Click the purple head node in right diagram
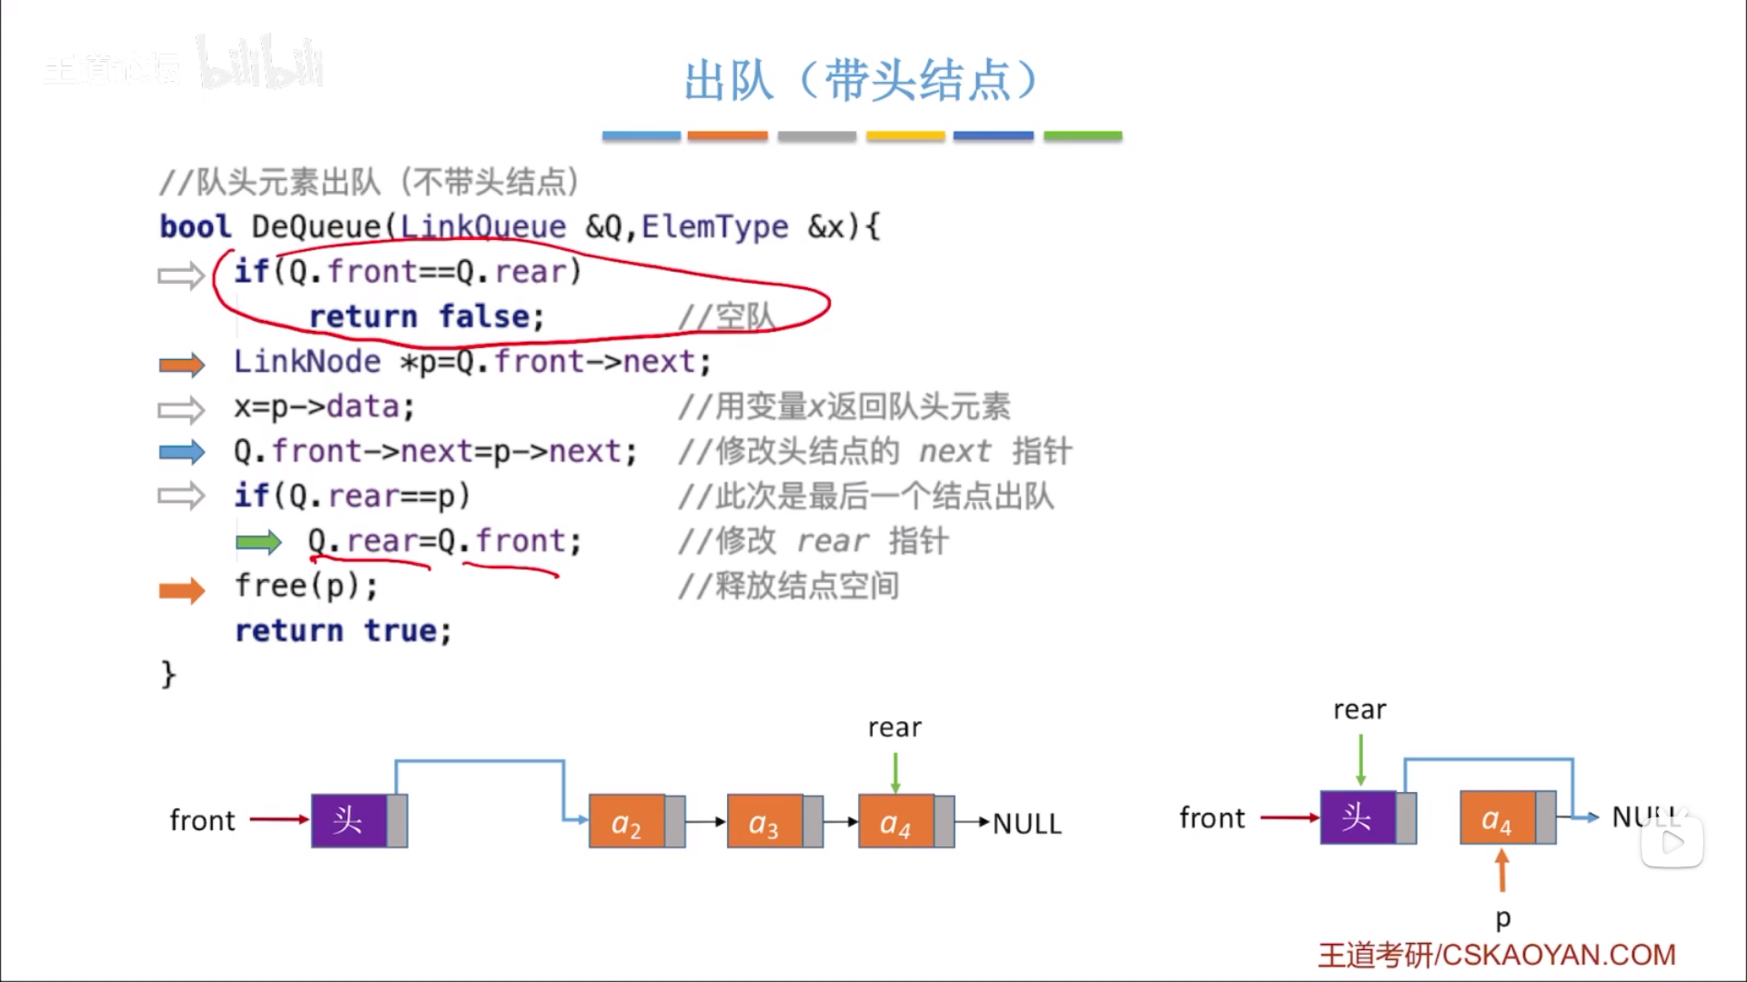This screenshot has width=1747, height=982. pos(1358,817)
